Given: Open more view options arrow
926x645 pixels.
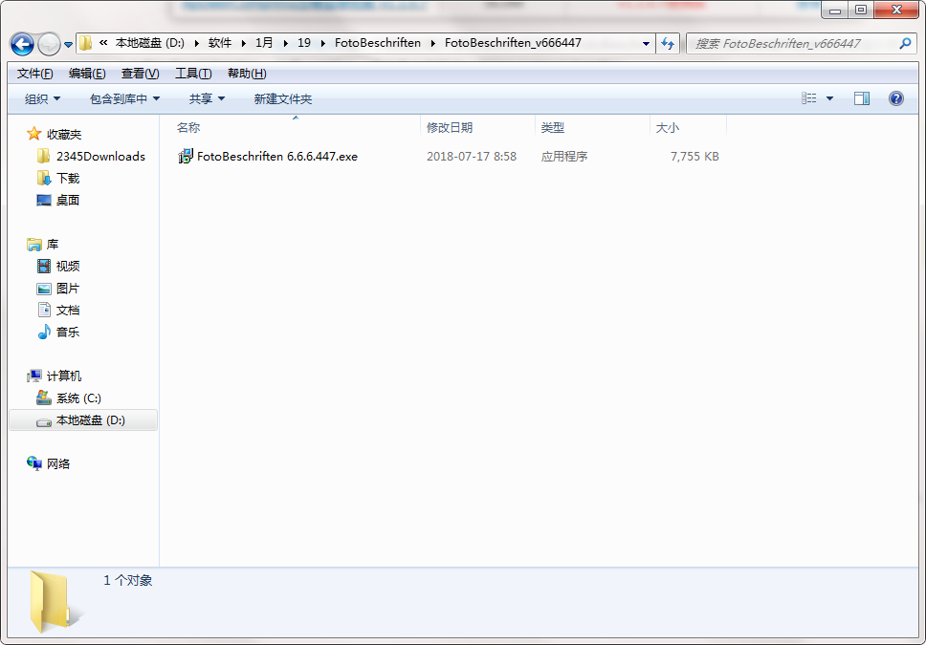Looking at the screenshot, I should [x=829, y=98].
